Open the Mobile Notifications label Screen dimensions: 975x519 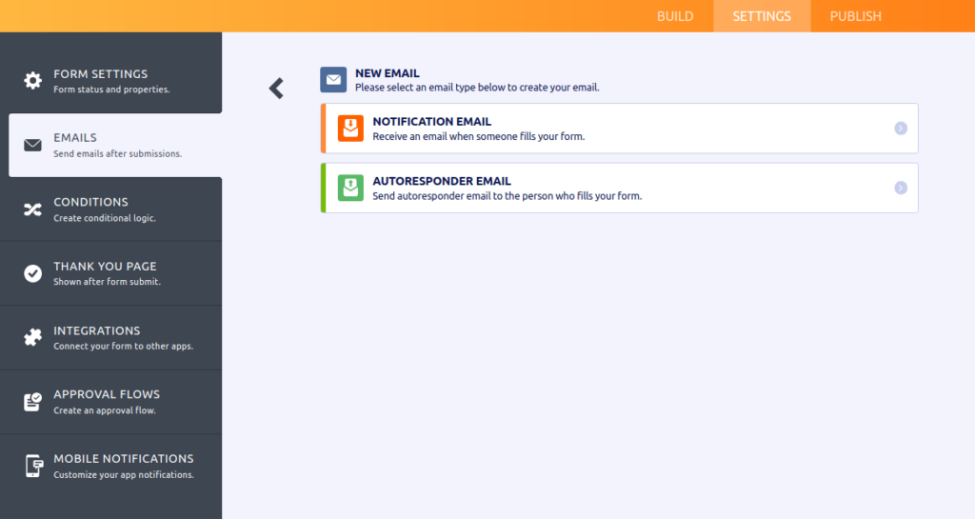pos(123,459)
